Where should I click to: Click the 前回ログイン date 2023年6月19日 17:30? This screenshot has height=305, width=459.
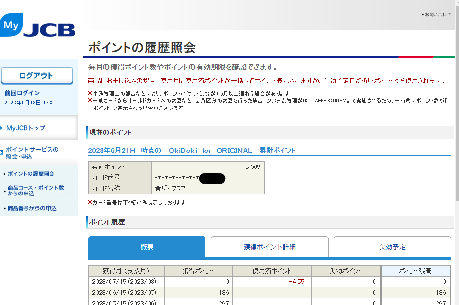click(30, 102)
